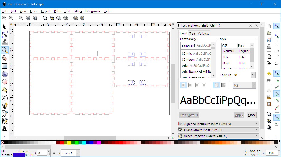Select the Spiral tool
This screenshot has width=281, height=157.
pyautogui.click(x=4, y=98)
